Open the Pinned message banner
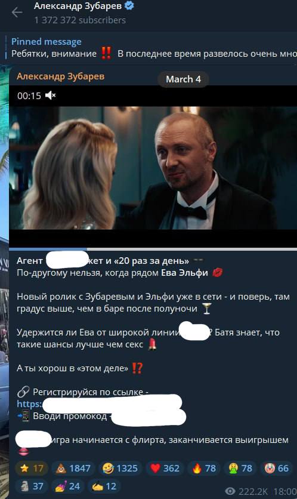 click(x=151, y=48)
